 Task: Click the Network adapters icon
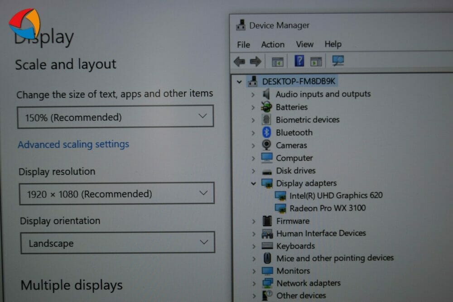268,283
